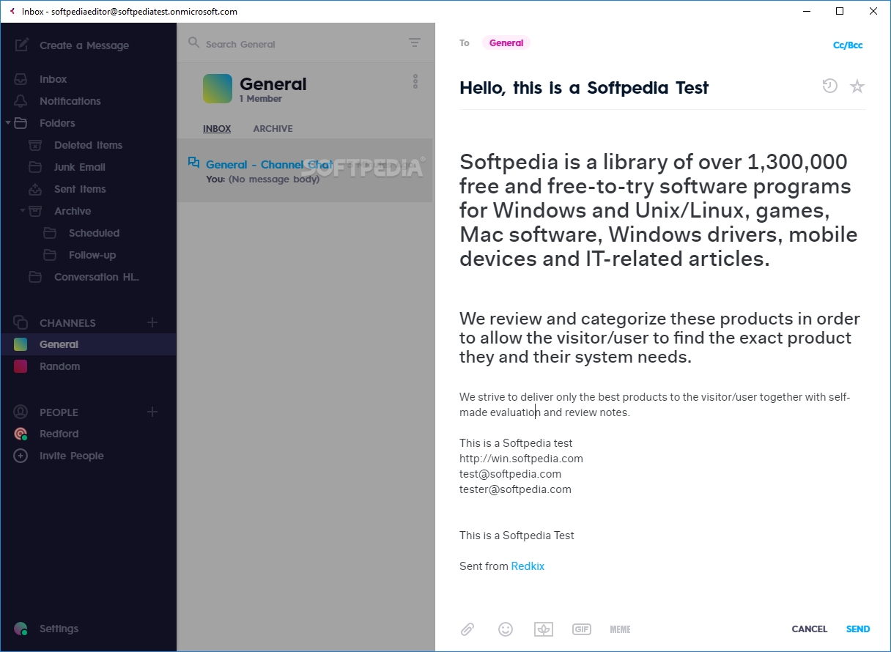891x652 pixels.
Task: Open the GIF picker
Action: coord(582,629)
